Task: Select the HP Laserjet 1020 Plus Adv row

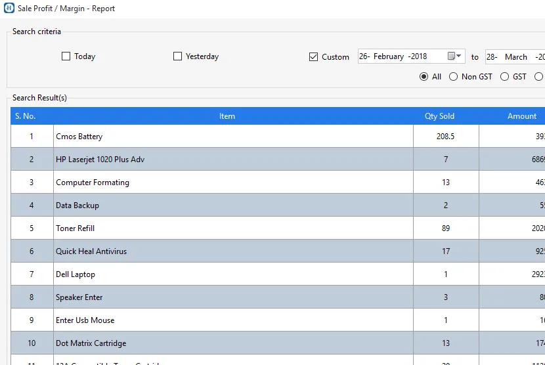Action: coord(100,160)
